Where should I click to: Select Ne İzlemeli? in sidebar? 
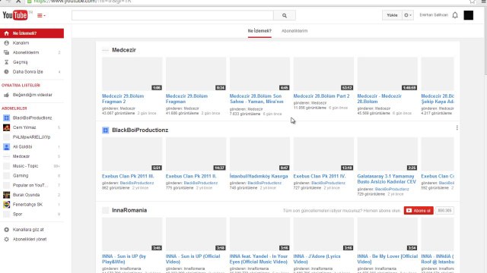pyautogui.click(x=32, y=33)
